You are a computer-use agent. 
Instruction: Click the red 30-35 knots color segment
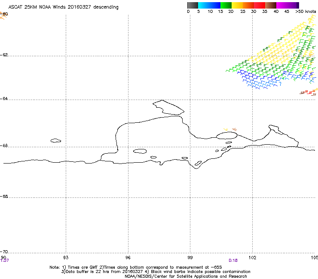[260, 5]
